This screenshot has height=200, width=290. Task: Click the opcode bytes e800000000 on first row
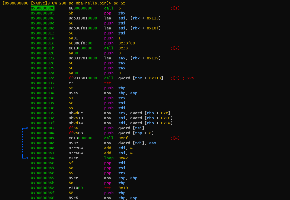click(80, 8)
